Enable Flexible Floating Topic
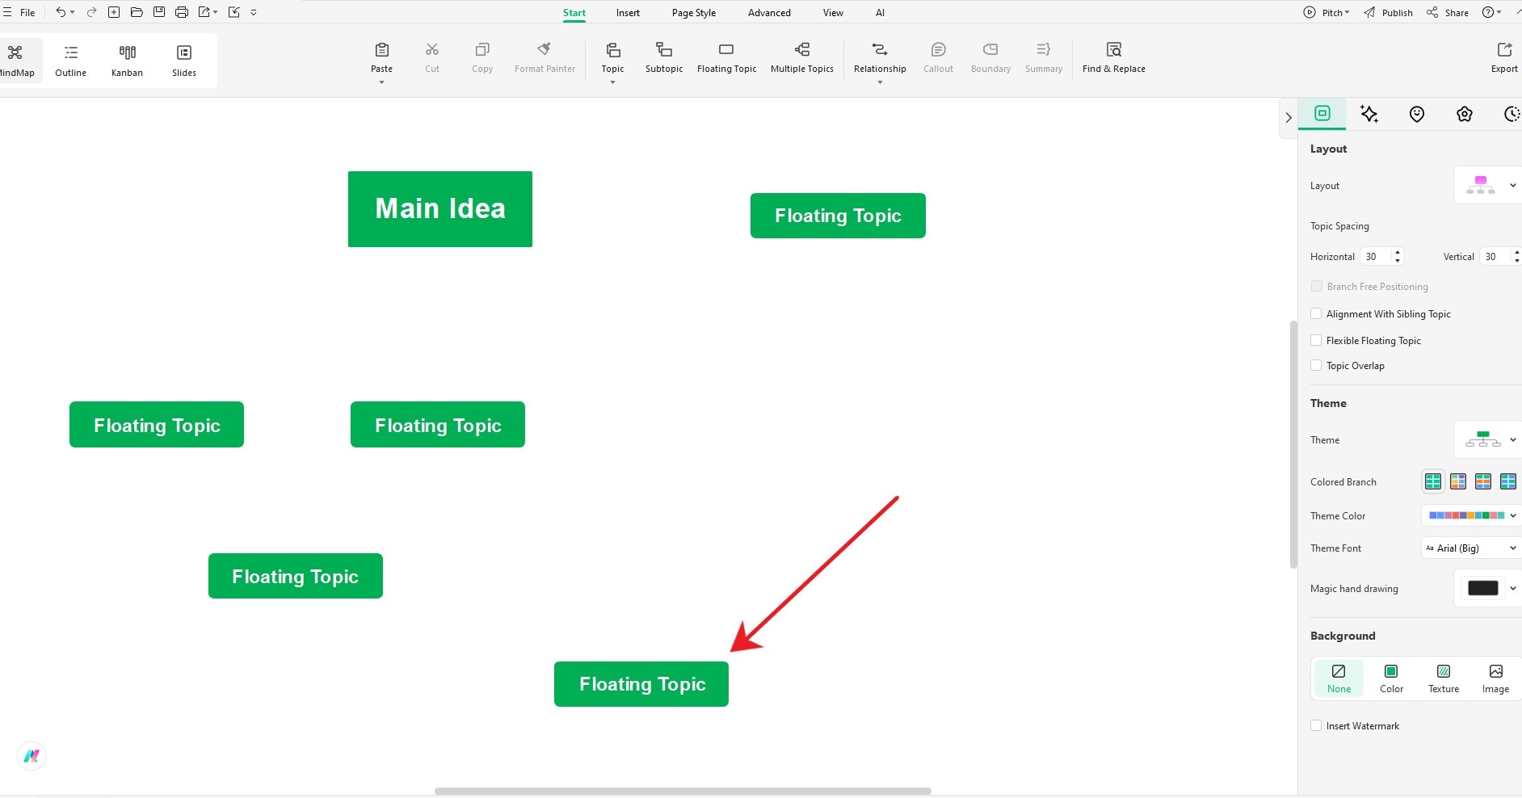The image size is (1522, 798). [x=1316, y=340]
